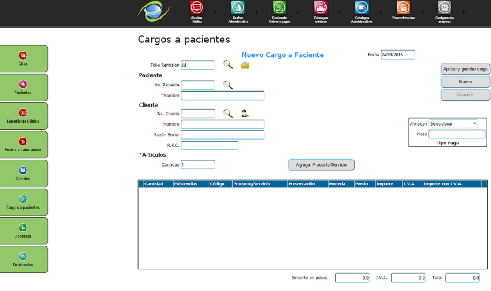Open the Catálogos médicos icon

(321, 8)
